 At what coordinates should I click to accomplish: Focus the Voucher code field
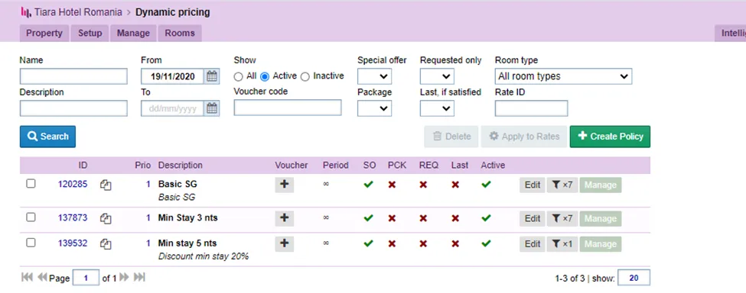(288, 108)
